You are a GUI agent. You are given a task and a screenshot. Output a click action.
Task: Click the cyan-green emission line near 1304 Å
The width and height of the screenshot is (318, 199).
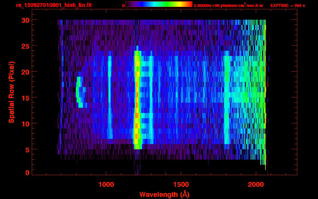(151, 100)
